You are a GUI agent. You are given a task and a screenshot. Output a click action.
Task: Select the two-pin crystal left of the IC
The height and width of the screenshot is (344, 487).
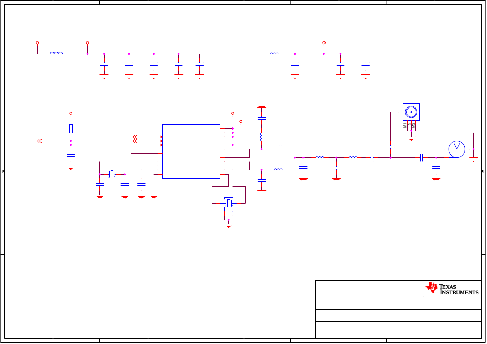pos(112,175)
